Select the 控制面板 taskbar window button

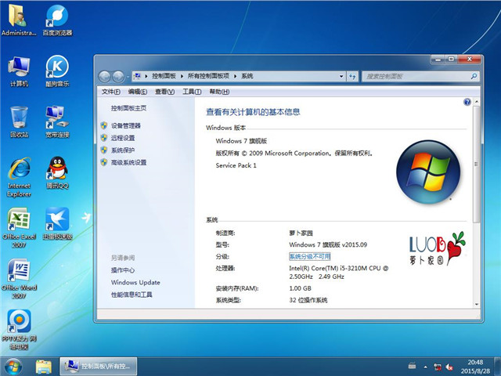pos(99,366)
